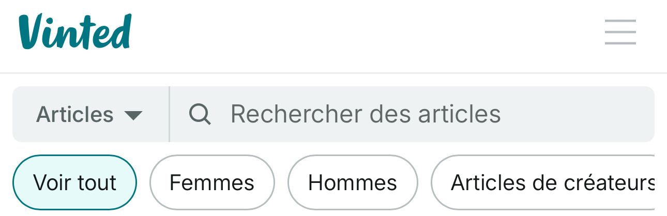Open the "Articles de créateurs" category
Screen dimensions: 667x216
(543, 182)
